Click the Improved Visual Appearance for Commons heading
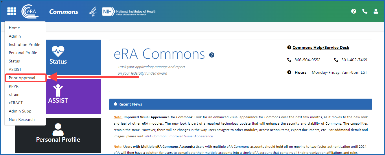Screen dimensions: 385x155 tap(159, 117)
